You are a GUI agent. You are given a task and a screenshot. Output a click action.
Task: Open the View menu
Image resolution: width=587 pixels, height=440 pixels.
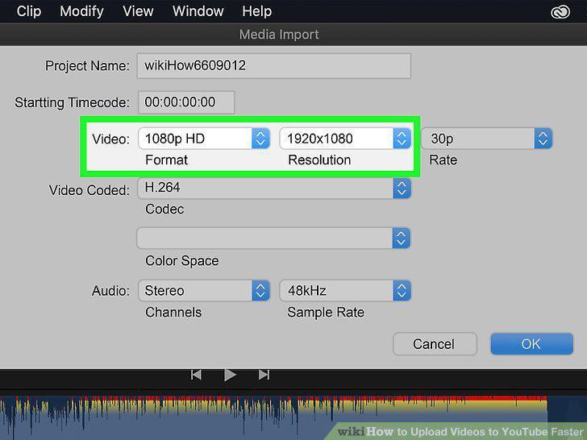[138, 11]
